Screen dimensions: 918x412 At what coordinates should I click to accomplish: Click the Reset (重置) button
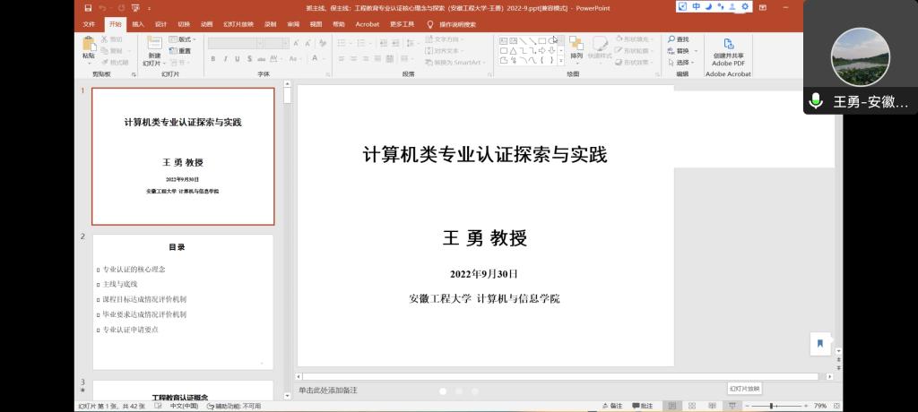point(180,51)
